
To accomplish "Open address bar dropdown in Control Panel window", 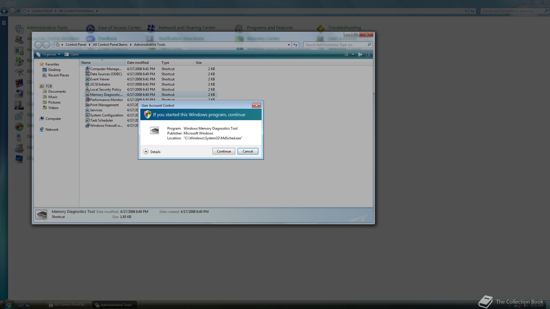I will click(466, 11).
